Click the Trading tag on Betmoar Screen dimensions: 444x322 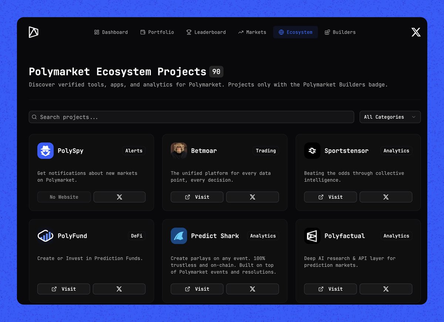click(266, 151)
